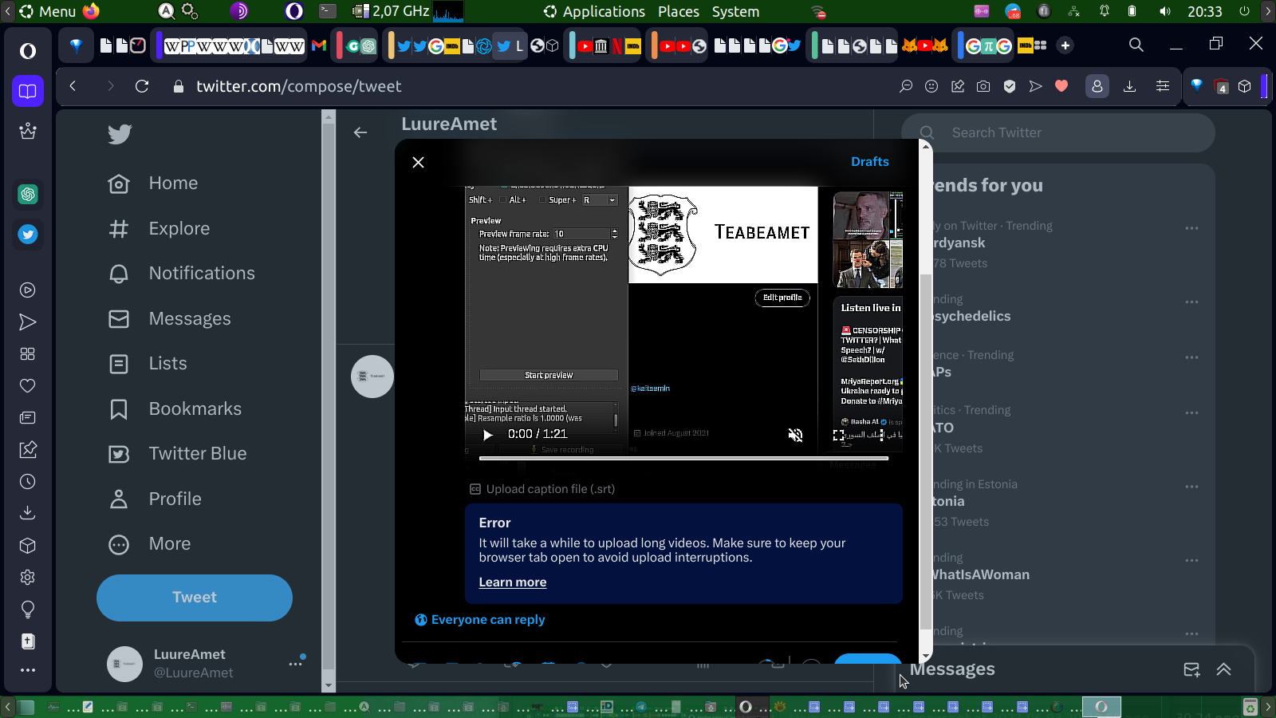Click the search field labeled Search Twitter
The height and width of the screenshot is (718, 1276).
click(1069, 133)
